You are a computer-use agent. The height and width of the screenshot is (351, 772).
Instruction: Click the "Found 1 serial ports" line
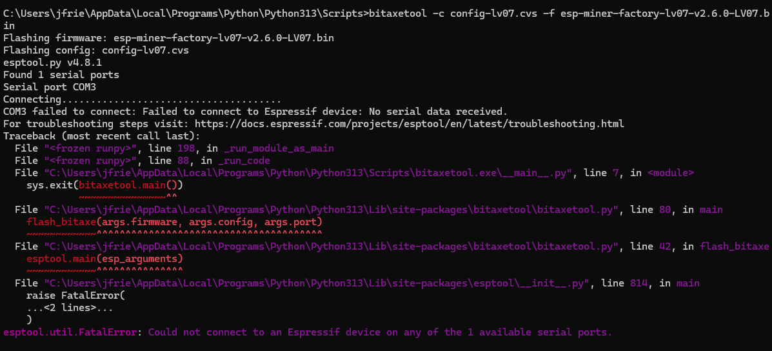(61, 75)
